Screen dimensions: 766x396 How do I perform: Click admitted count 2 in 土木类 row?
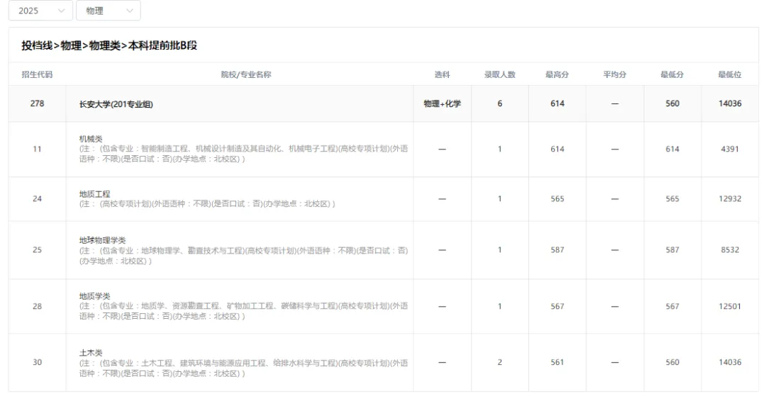(x=500, y=362)
